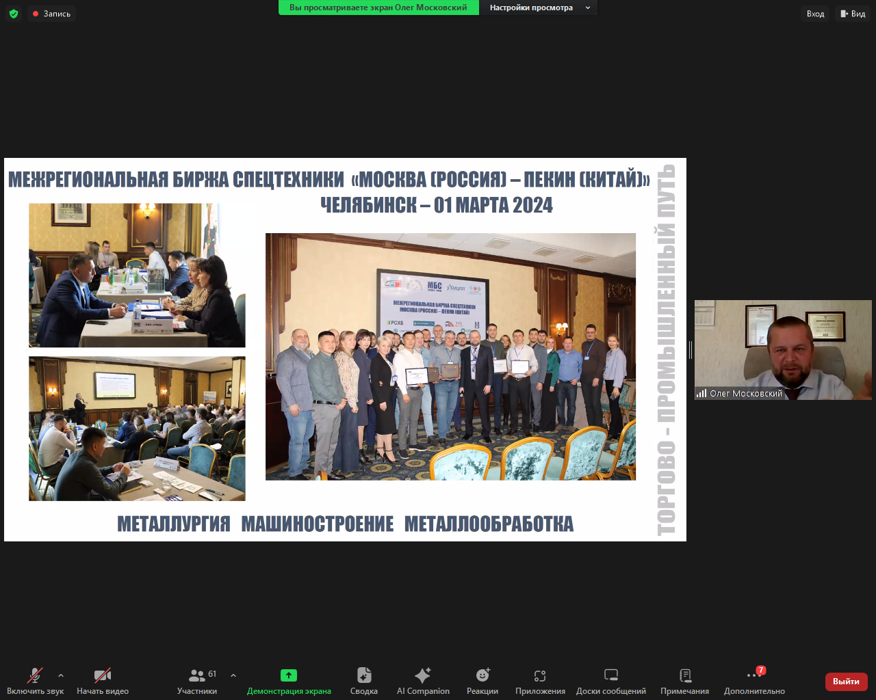Screen dimensions: 876x700
Task: Open the Сводка summary icon
Action: pos(364,681)
